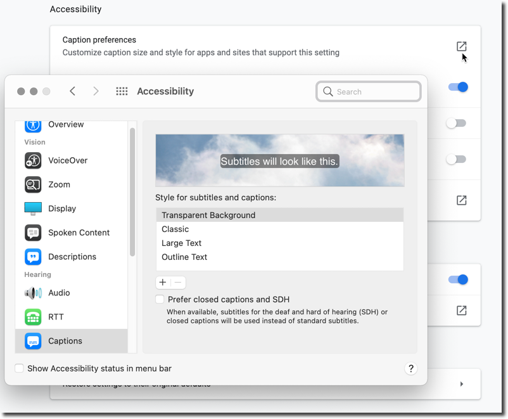Open Descriptions via speech bubble icon
508x419 pixels.
pos(33,257)
